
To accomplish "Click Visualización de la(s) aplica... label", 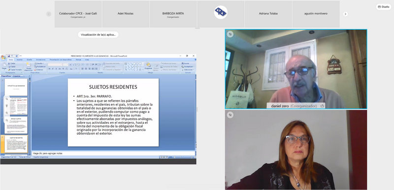I will click(x=98, y=35).
